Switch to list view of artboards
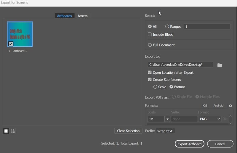The image size is (237, 153). coord(12,131)
